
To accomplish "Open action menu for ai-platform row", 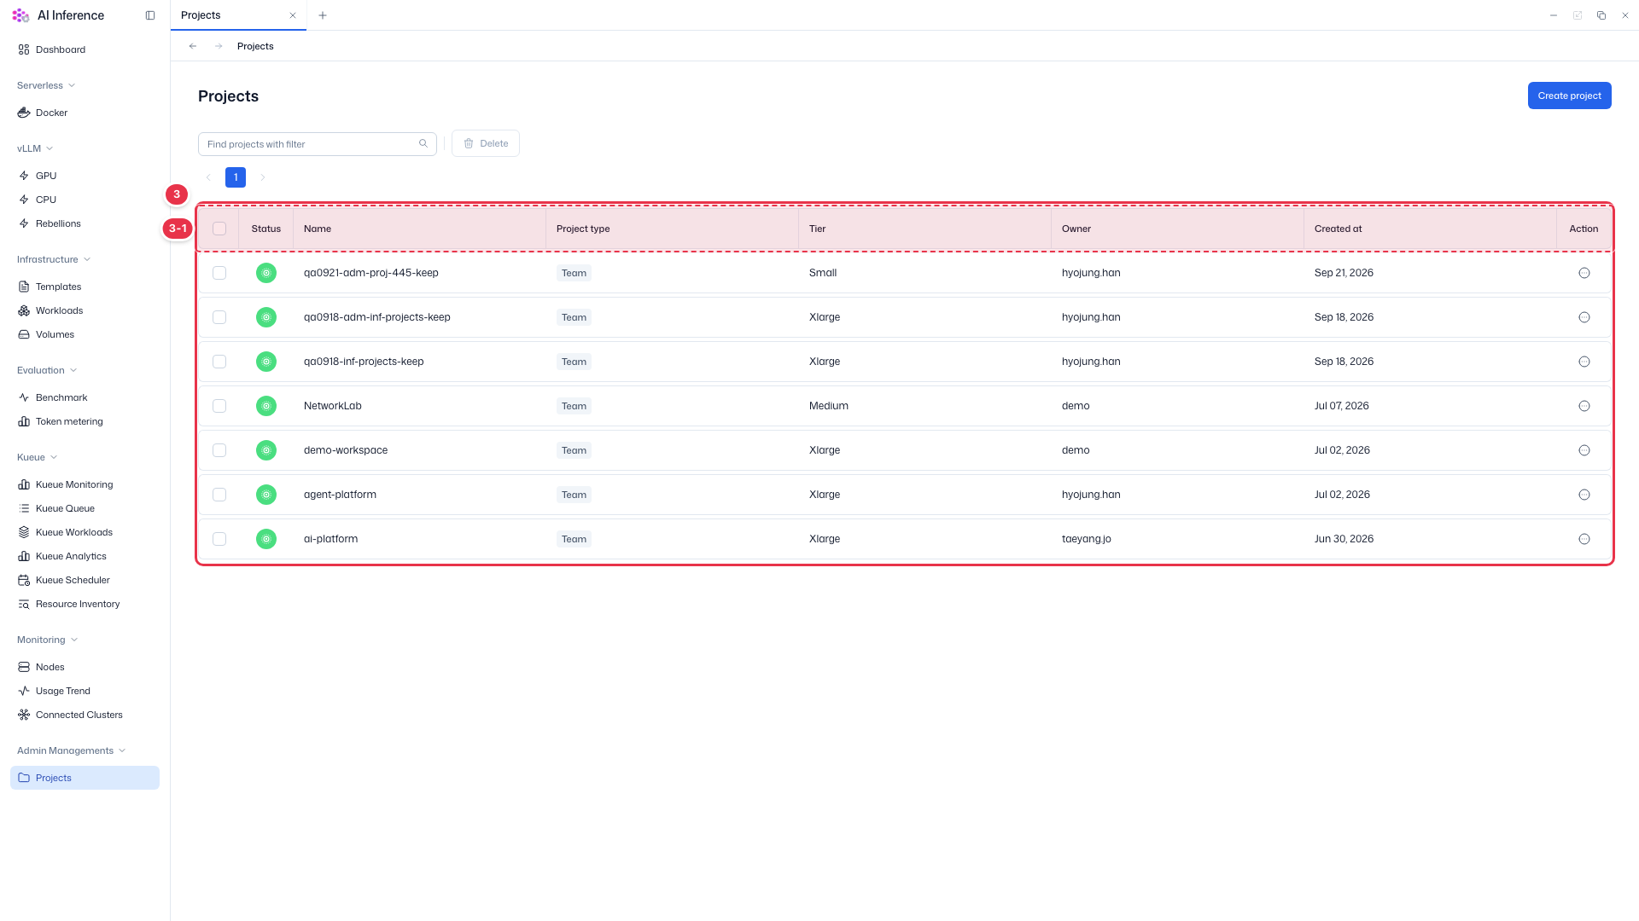I will point(1584,539).
